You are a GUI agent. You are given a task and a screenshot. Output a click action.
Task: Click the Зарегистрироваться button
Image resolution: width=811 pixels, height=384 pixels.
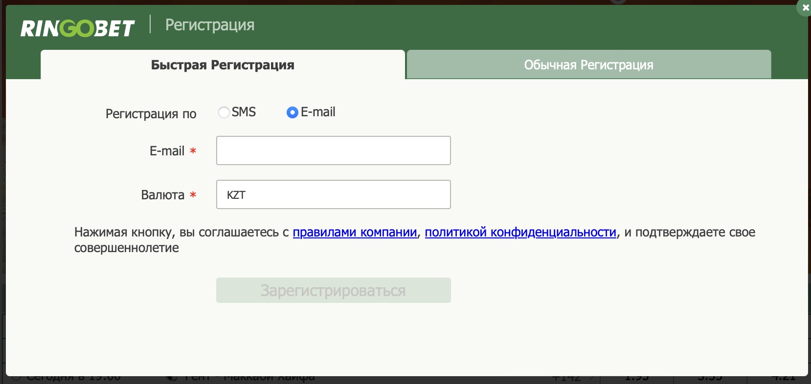(x=334, y=290)
